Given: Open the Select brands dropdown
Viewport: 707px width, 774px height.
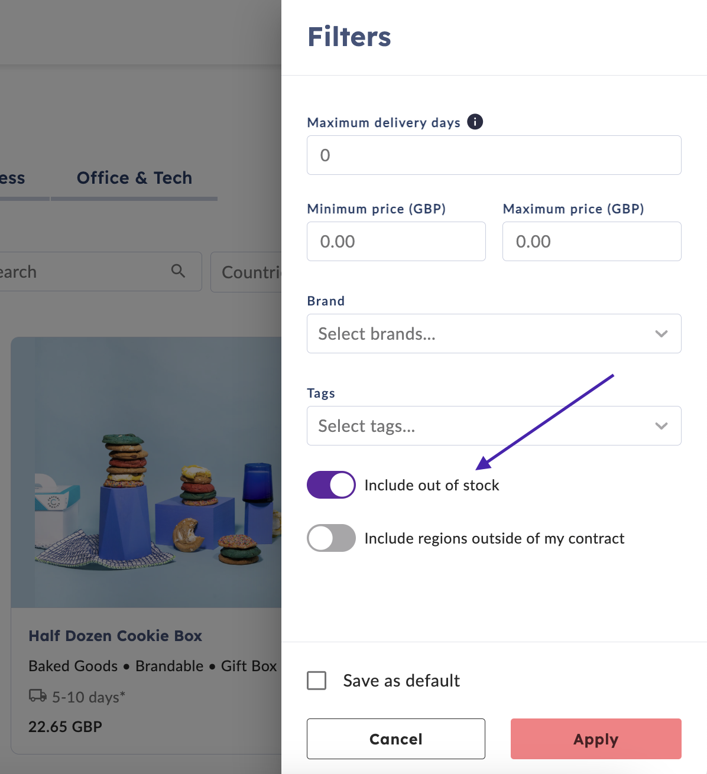Looking at the screenshot, I should tap(494, 334).
